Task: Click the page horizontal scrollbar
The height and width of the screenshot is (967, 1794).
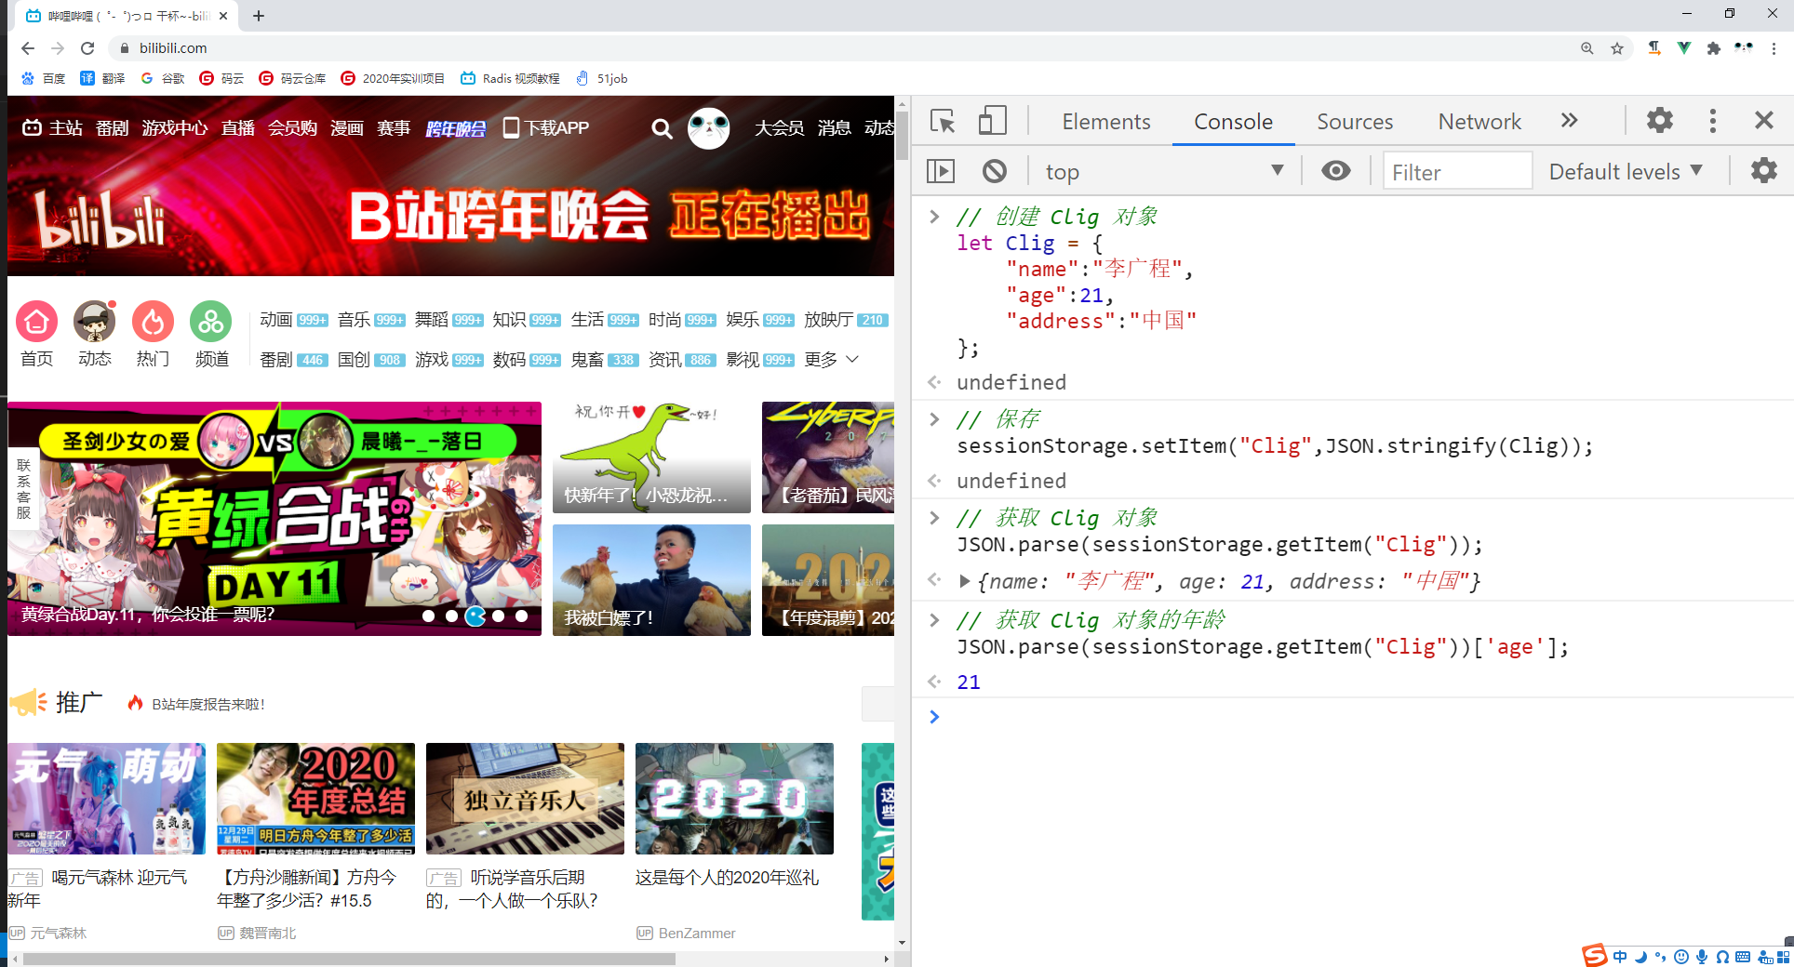Action: click(349, 959)
